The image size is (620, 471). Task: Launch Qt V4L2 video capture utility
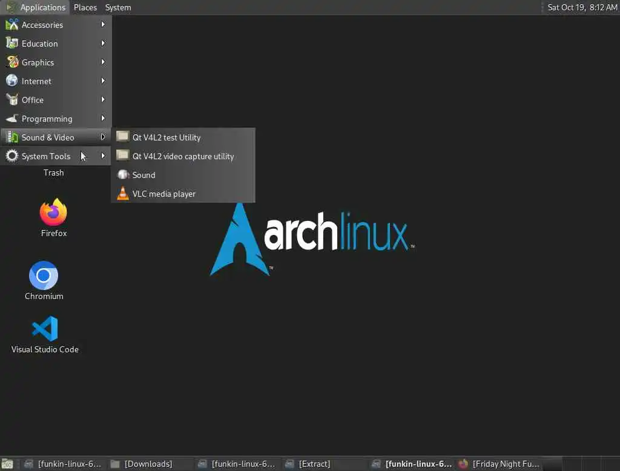coord(183,156)
